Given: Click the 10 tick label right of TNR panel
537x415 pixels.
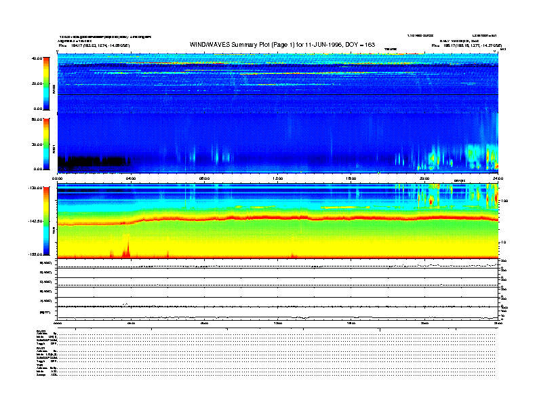Looking at the screenshot, I should point(503,243).
